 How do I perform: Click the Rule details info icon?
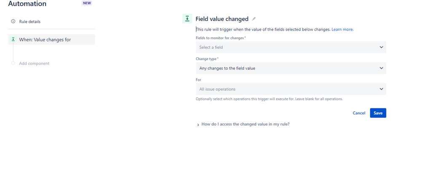(x=13, y=21)
